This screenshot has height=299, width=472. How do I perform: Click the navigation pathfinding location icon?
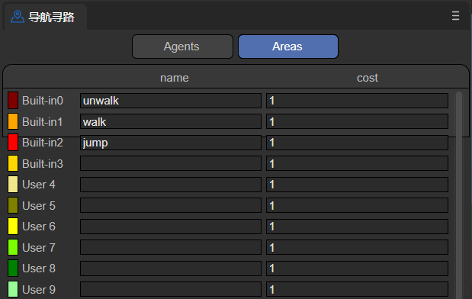pos(18,17)
